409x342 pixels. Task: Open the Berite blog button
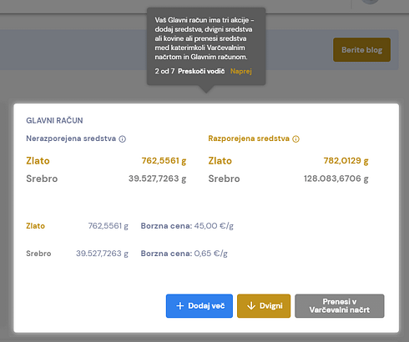[361, 50]
